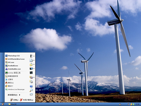
Task: Expand the arrow beside the network connections icon
Action: tap(34, 77)
